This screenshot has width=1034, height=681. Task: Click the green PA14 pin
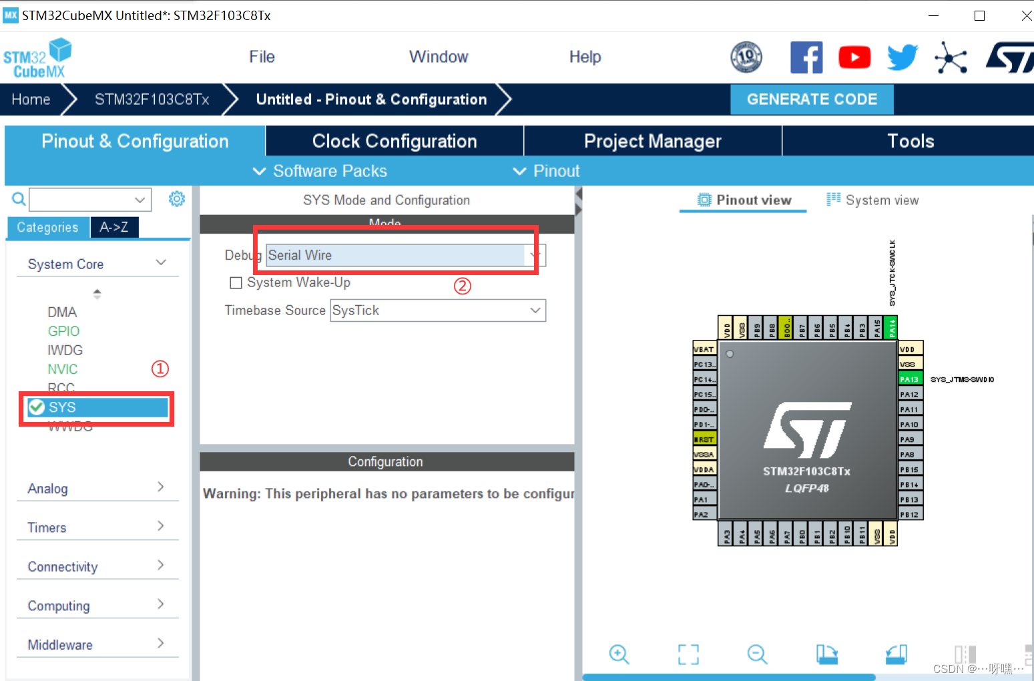(890, 328)
